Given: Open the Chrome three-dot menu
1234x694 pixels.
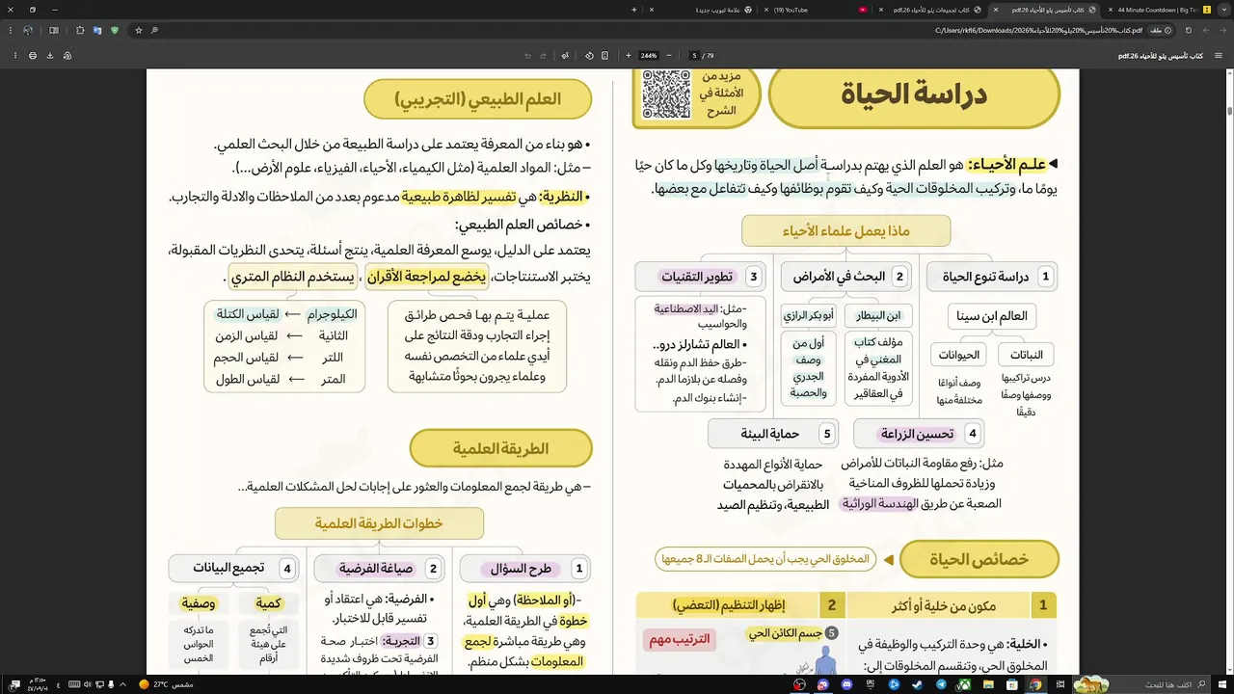Looking at the screenshot, I should (11, 31).
